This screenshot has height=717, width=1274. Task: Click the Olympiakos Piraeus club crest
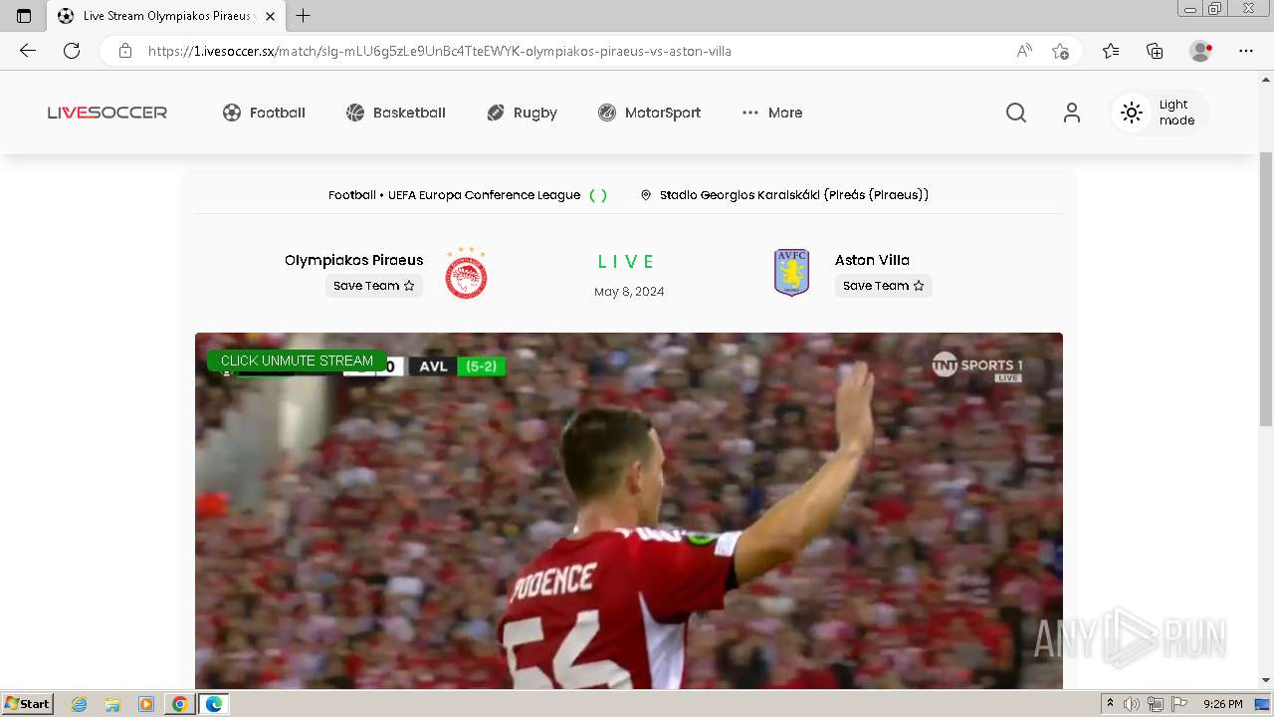pyautogui.click(x=466, y=273)
